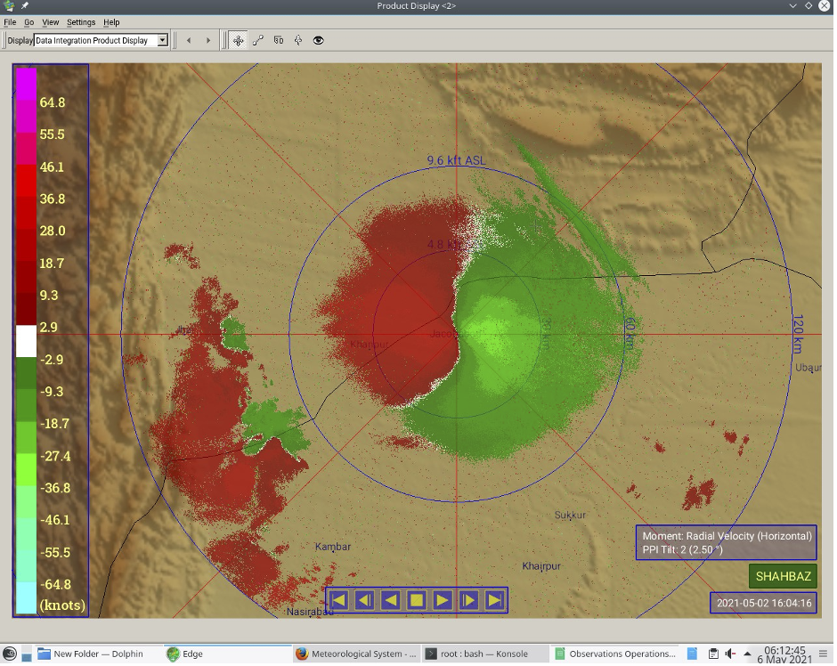Stop the radar animation playback
Image resolution: width=837 pixels, height=666 pixels.
click(416, 600)
